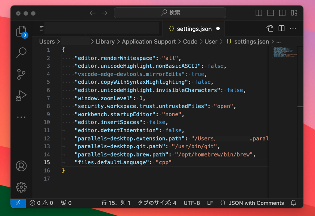Go forward in navigation history
This screenshot has width=315, height=216.
(105, 13)
